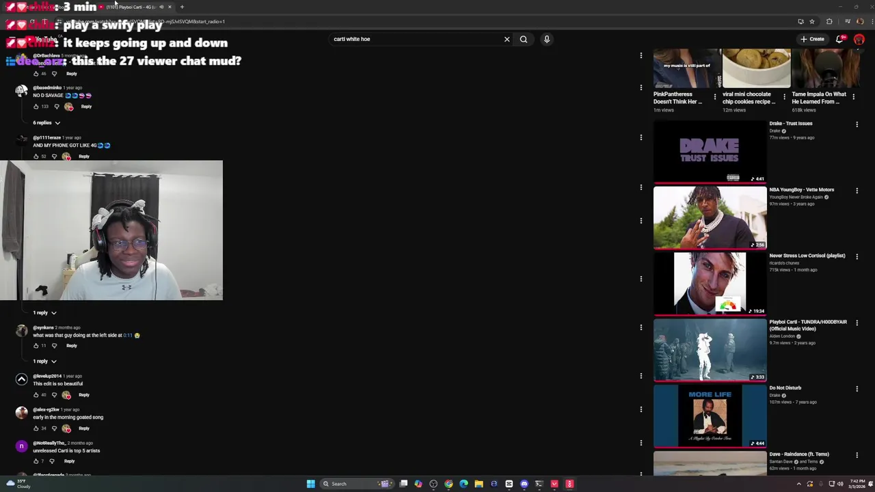
Task: Dislike the @alex-rg2kw comment
Action: 55,428
